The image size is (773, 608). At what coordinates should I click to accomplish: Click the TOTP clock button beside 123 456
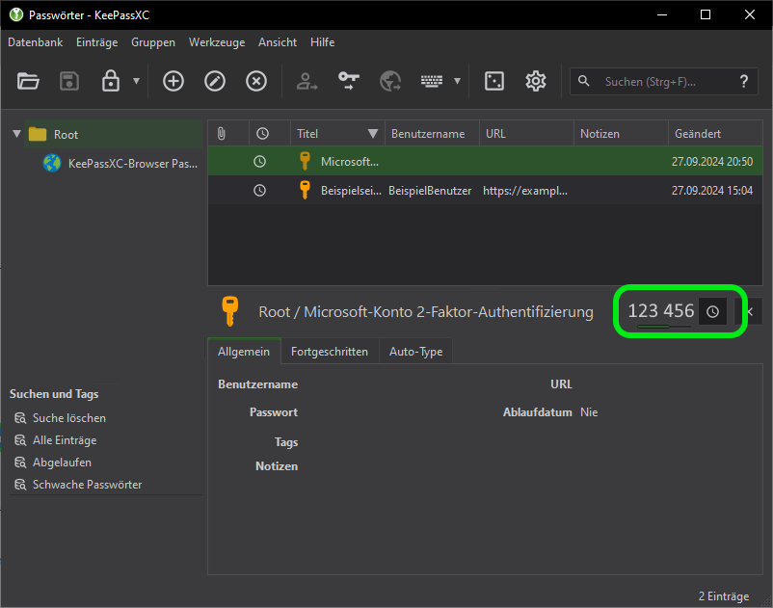tap(712, 311)
